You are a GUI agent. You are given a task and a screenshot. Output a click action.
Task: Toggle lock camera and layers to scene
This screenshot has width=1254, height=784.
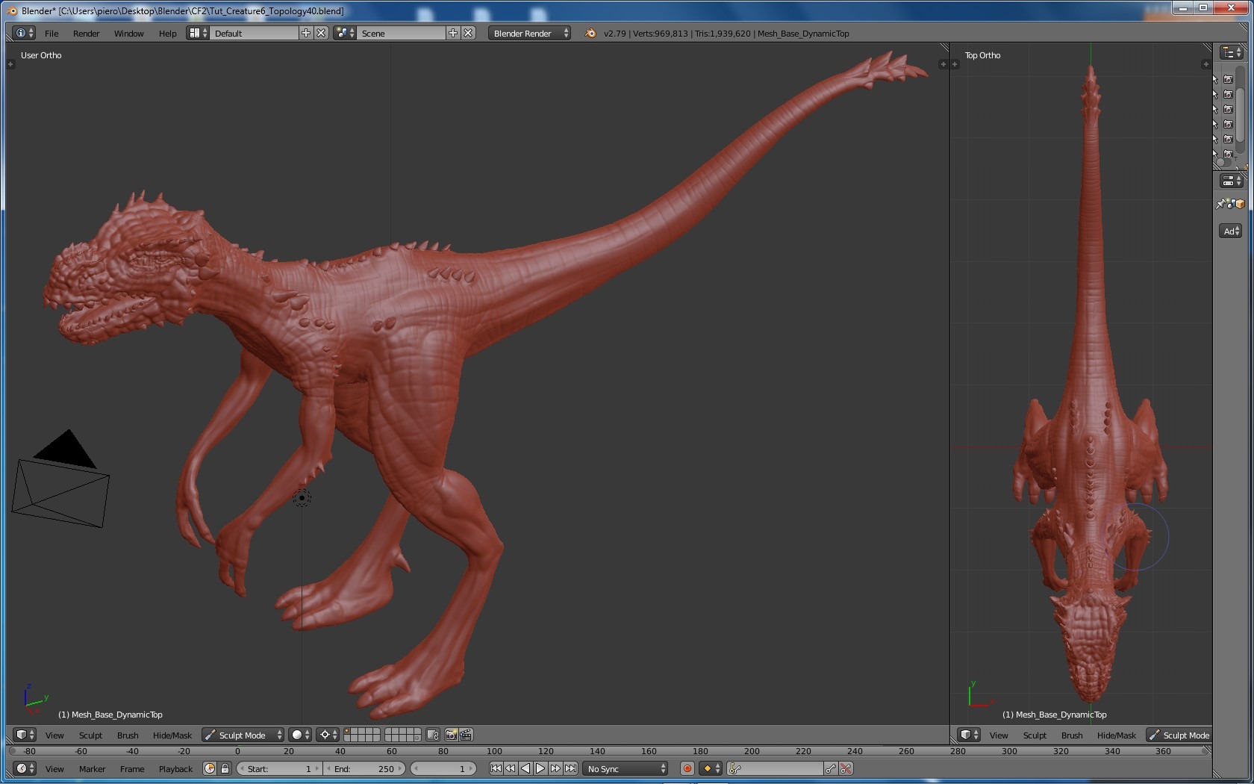[433, 735]
